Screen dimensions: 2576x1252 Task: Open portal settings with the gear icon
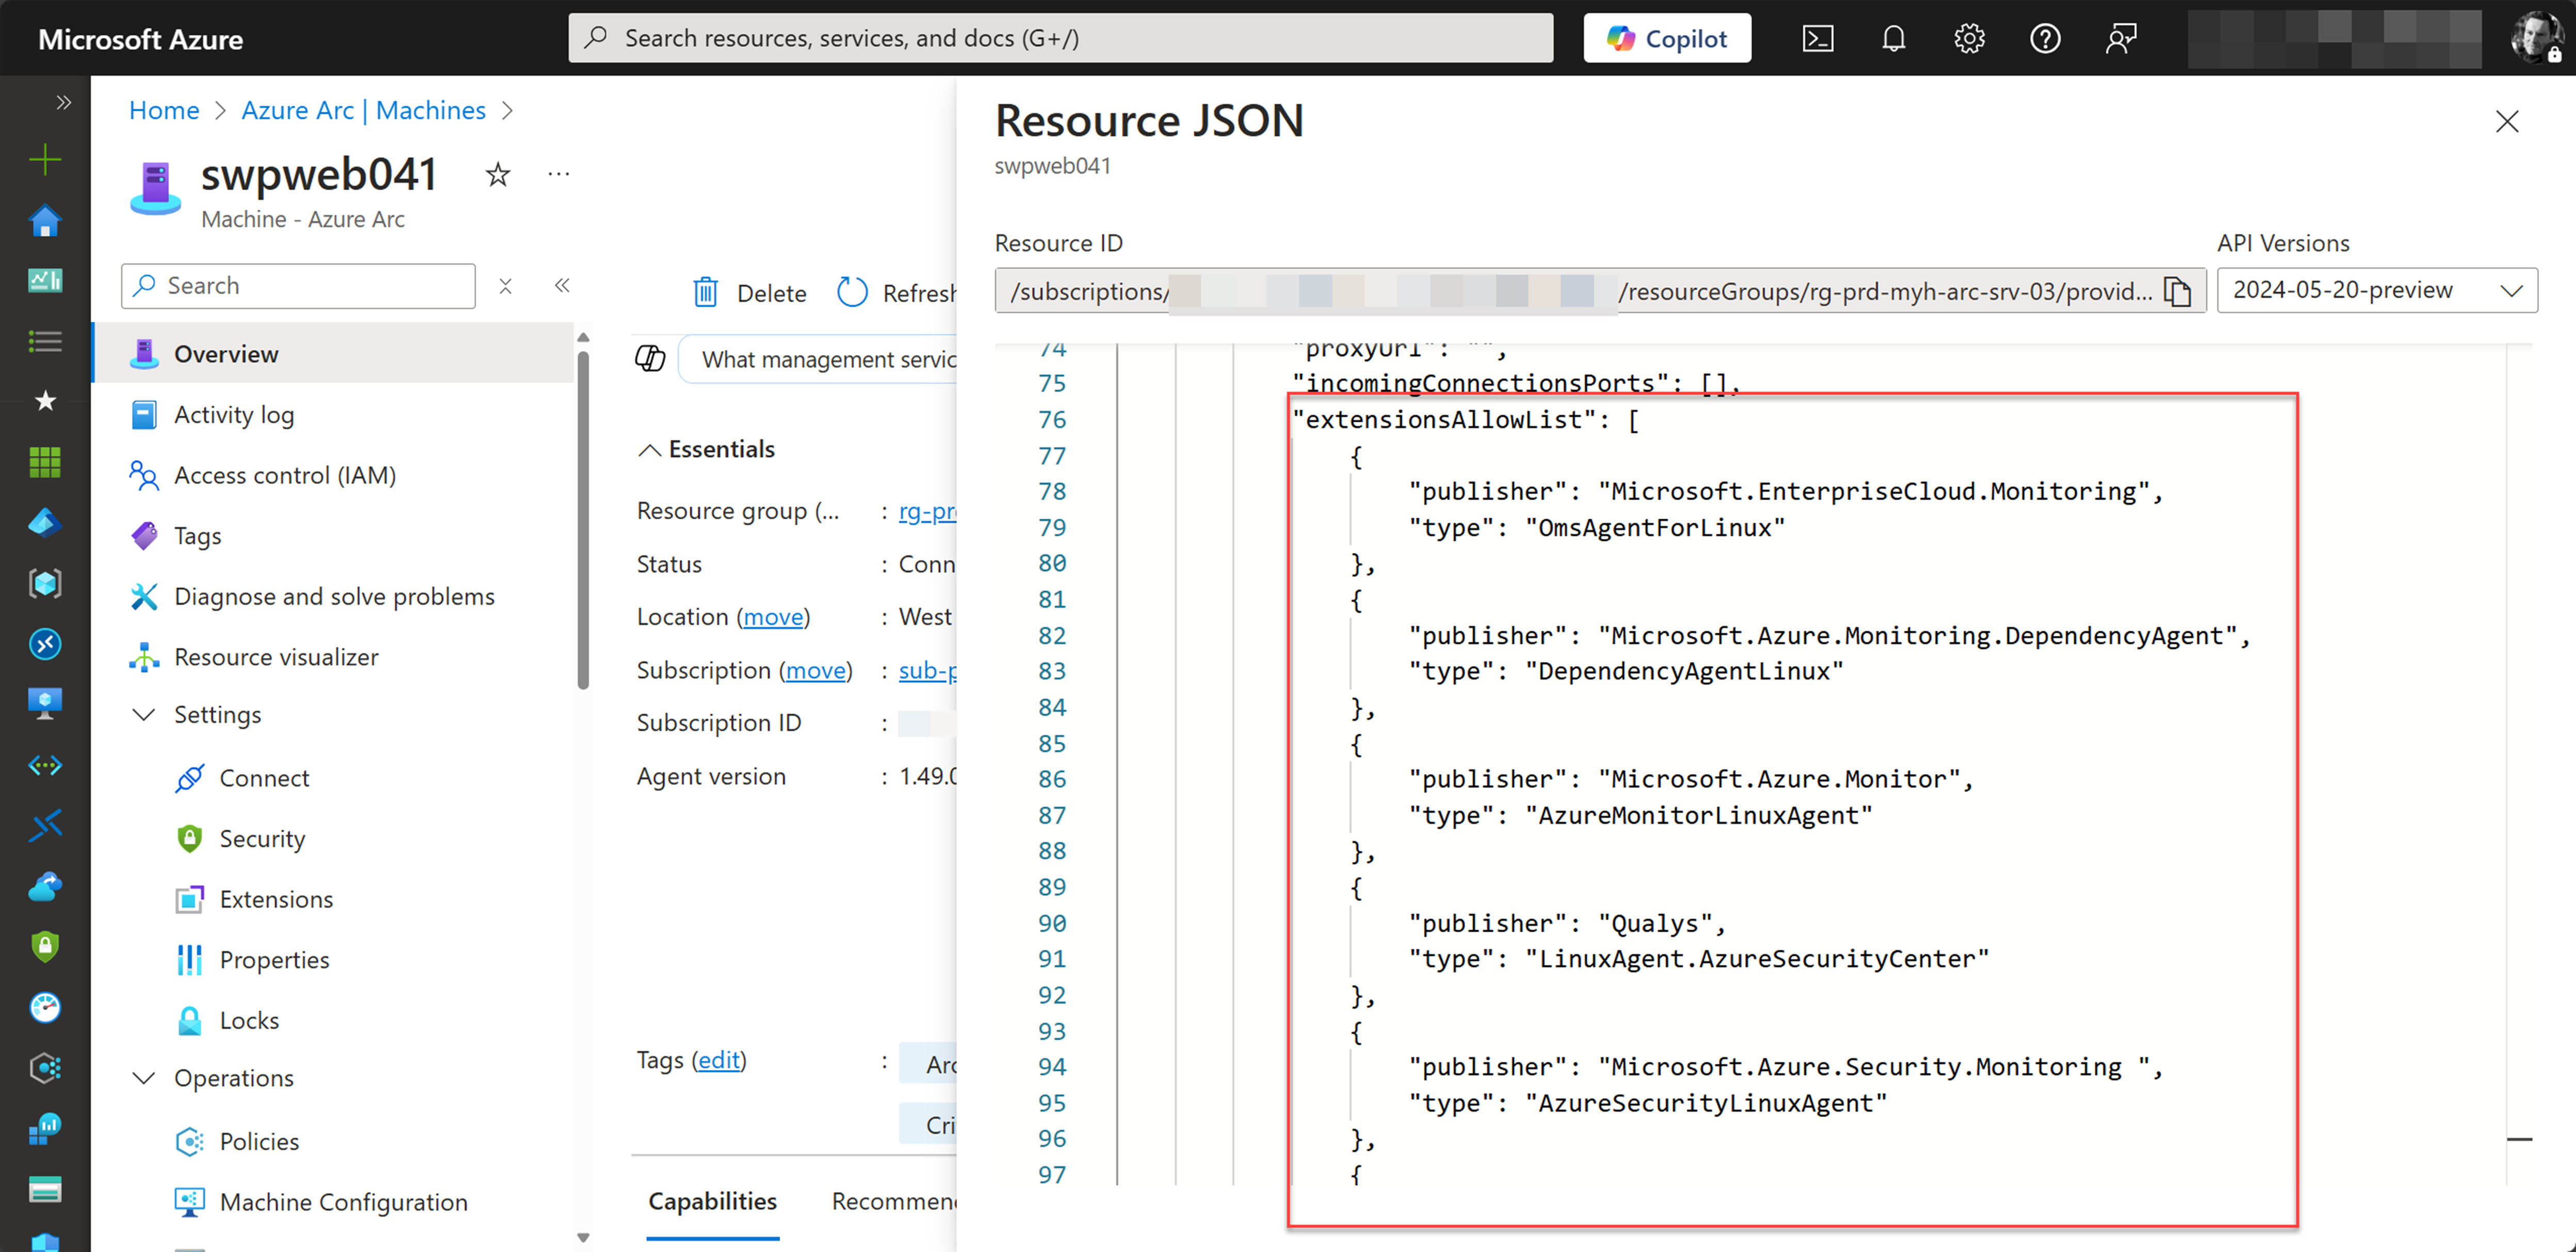(x=1969, y=37)
